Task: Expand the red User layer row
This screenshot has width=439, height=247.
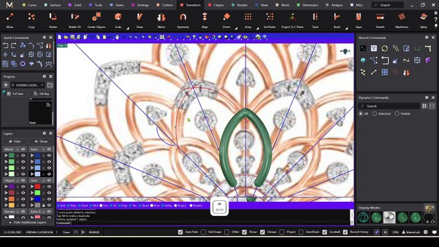Action: (32, 187)
